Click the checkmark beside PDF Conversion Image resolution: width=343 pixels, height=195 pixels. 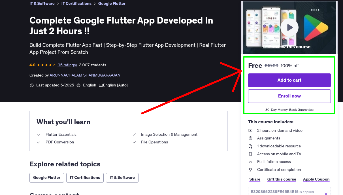[39, 142]
